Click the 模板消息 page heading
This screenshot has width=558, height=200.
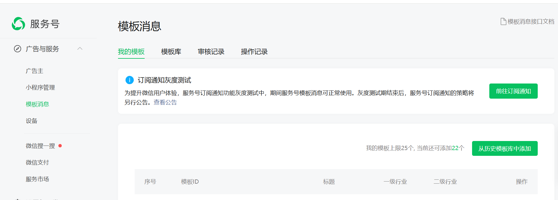[x=139, y=26]
